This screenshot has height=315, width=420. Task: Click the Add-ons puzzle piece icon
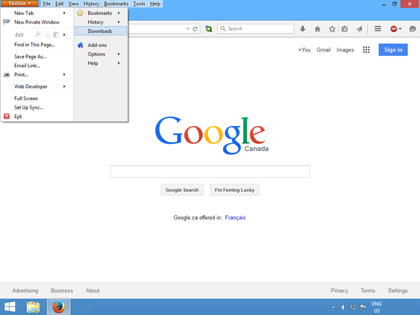[x=80, y=45]
